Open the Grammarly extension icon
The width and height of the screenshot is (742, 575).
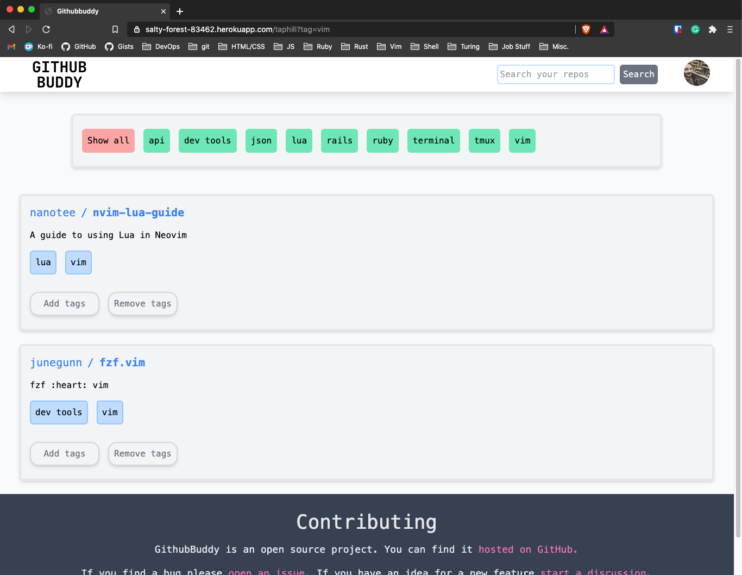coord(695,29)
